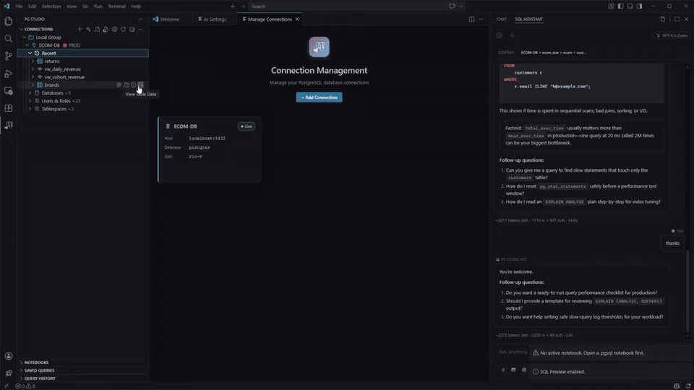Toggle primary side bar layout button
Image resolution: width=694 pixels, height=390 pixels.
pos(620,6)
